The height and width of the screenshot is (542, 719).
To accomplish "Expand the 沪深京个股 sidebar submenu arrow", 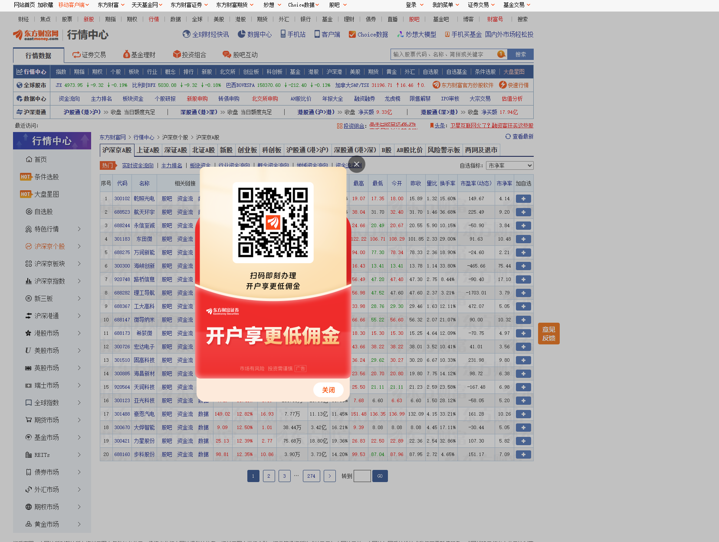I will [79, 246].
